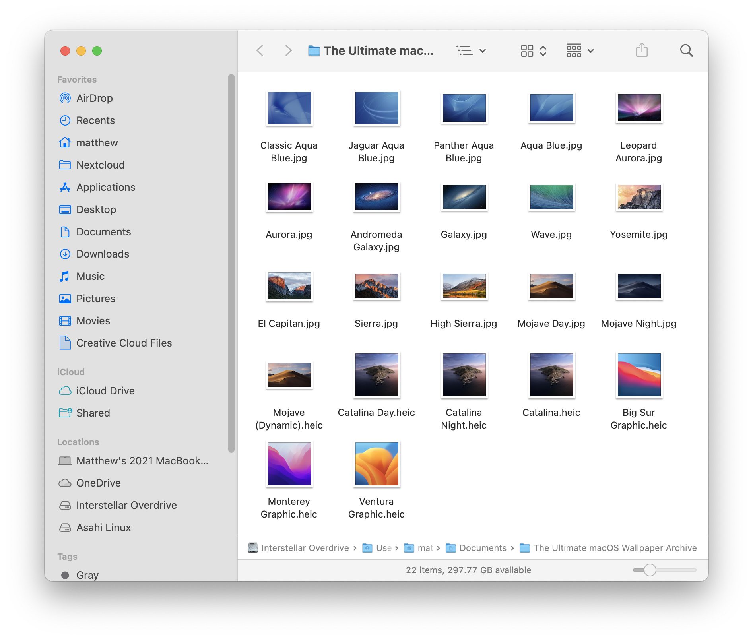The width and height of the screenshot is (753, 640).
Task: Select iCloud Drive in sidebar
Action: [x=105, y=391]
